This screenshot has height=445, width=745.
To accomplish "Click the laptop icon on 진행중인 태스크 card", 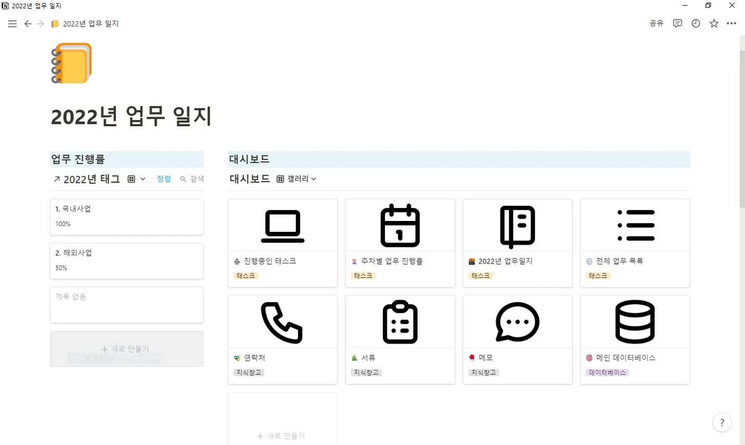I will 282,226.
